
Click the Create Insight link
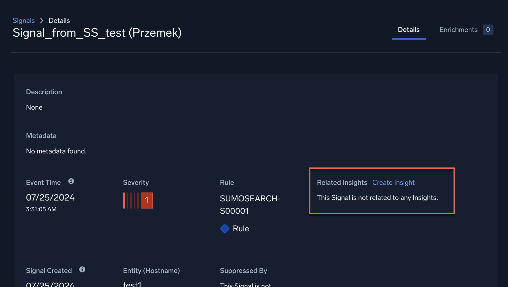[x=393, y=182]
